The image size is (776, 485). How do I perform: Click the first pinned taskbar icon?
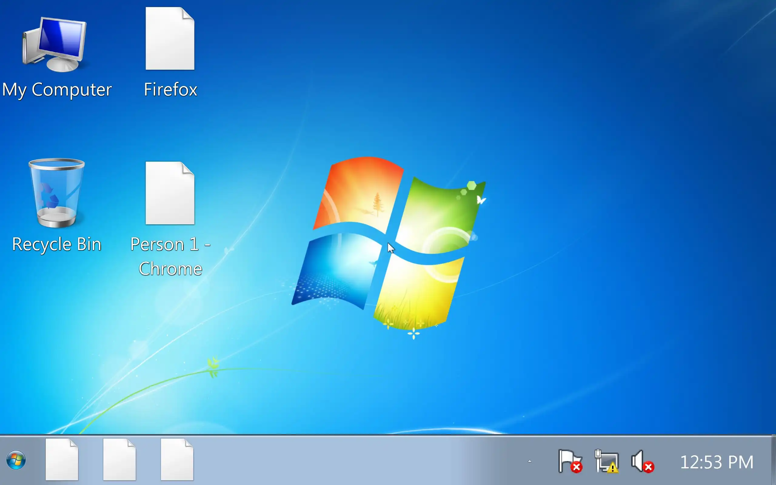point(62,459)
